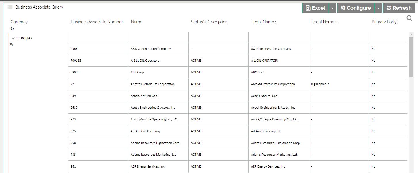Viewport: 418px width, 173px height.
Task: Refresh the query results
Action: coord(399,8)
